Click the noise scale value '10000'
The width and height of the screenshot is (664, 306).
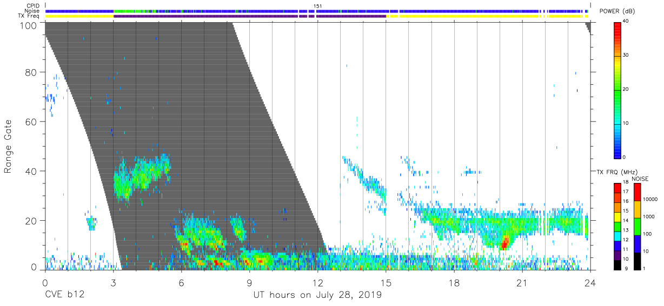point(650,199)
